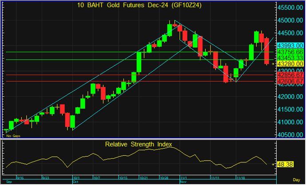
Task: Click the red 42606.67 support level label
Action: tap(290, 82)
